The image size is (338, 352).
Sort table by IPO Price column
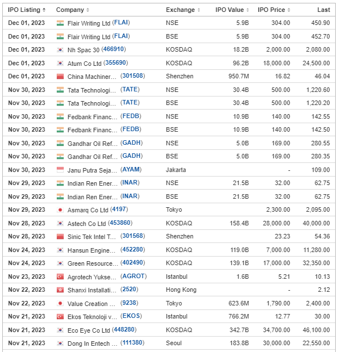[x=274, y=10]
